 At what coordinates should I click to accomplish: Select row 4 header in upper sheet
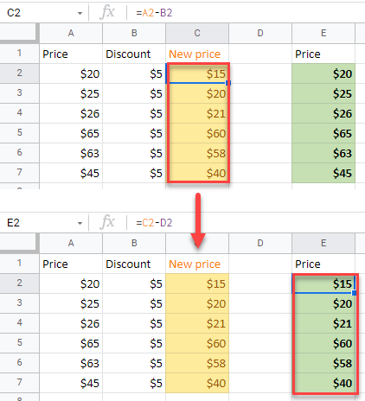tap(19, 113)
